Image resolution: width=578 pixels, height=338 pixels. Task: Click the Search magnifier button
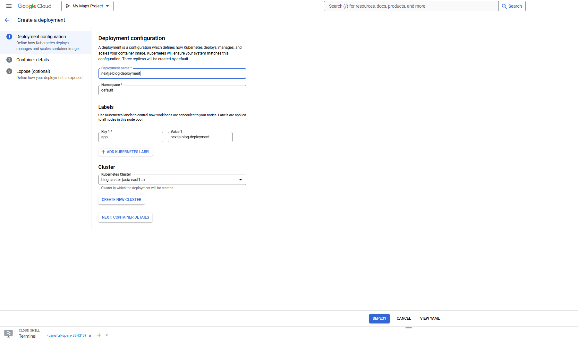(512, 6)
